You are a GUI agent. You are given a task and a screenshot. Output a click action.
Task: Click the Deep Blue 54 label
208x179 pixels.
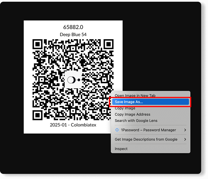73,35
